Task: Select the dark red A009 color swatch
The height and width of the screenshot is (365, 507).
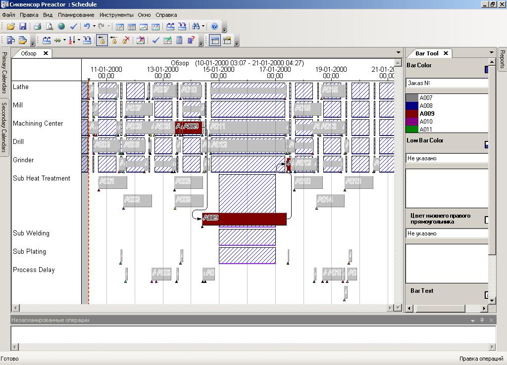Action: point(412,114)
